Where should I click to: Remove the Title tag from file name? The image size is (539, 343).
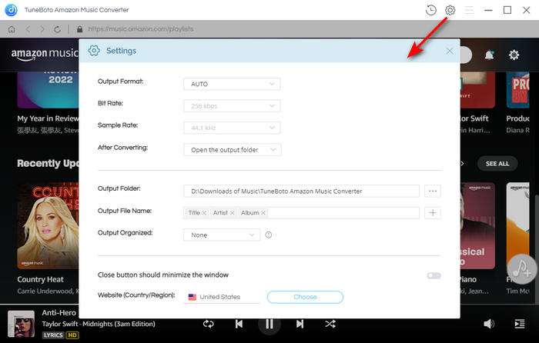[204, 213]
